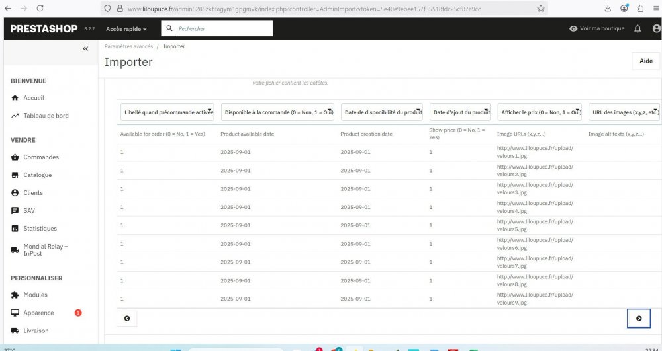Viewport: 662px width, 351px height.
Task: Open Tableau de bord in the sidebar
Action: coord(46,116)
